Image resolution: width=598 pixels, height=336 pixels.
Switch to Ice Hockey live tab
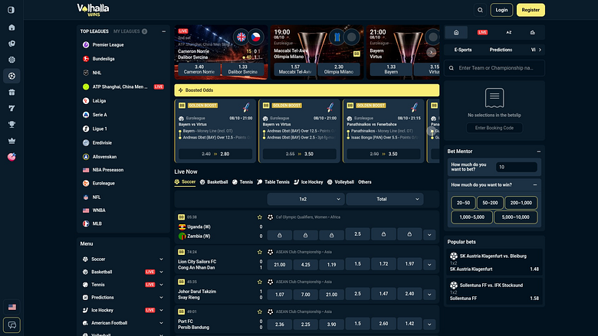coord(308,182)
